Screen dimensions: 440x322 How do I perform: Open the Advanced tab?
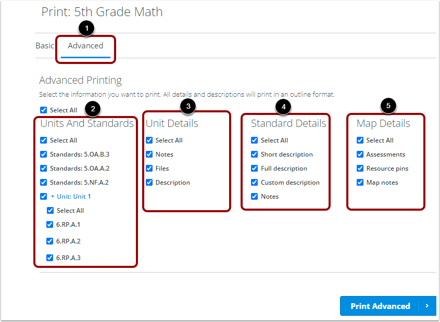click(85, 46)
